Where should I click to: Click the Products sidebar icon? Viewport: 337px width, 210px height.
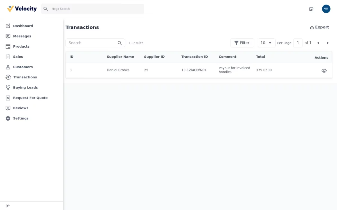tap(8, 46)
